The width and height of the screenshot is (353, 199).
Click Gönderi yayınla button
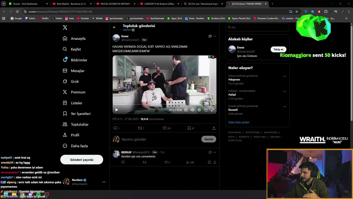click(82, 160)
